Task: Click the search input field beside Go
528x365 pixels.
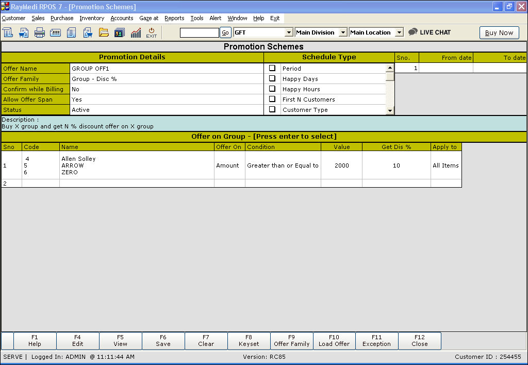Action: [x=200, y=32]
